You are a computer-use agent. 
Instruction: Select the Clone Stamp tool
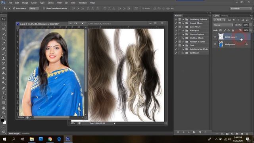4,58
